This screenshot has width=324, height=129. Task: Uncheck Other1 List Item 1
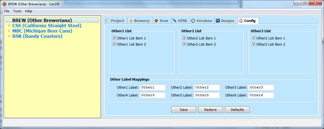[114, 38]
